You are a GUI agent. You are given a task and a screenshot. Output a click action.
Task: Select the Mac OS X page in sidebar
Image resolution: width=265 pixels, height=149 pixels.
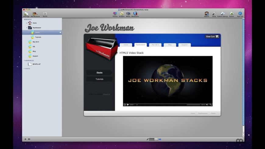tap(42, 42)
